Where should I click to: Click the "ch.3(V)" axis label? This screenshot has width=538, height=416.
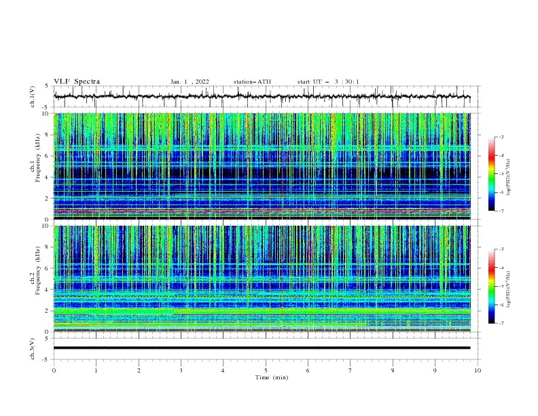click(33, 349)
